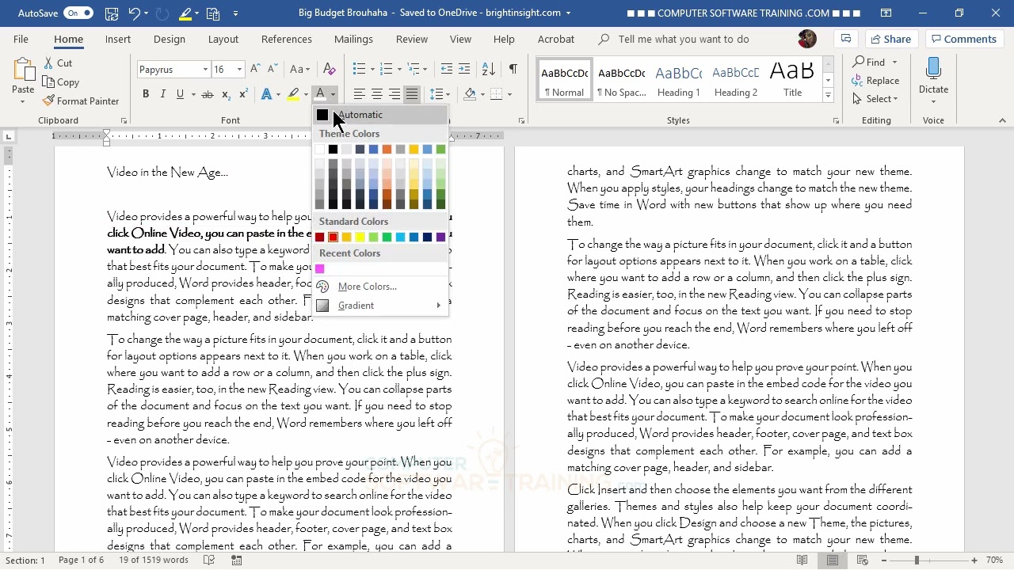Image resolution: width=1014 pixels, height=570 pixels.
Task: Turn off the AutoSave switch
Action: click(78, 13)
